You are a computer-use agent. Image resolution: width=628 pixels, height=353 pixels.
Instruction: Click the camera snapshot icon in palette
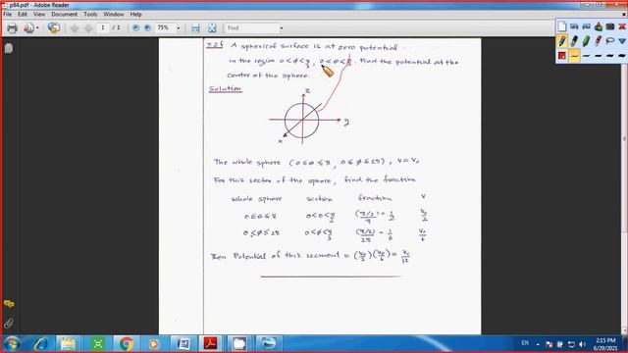coord(610,26)
